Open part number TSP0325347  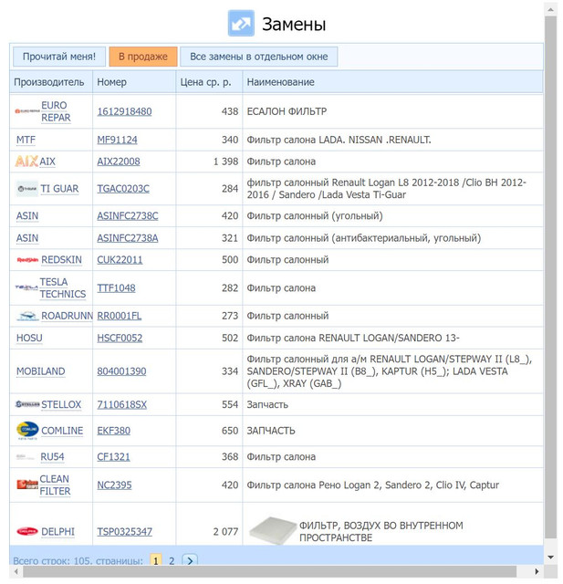point(124,532)
